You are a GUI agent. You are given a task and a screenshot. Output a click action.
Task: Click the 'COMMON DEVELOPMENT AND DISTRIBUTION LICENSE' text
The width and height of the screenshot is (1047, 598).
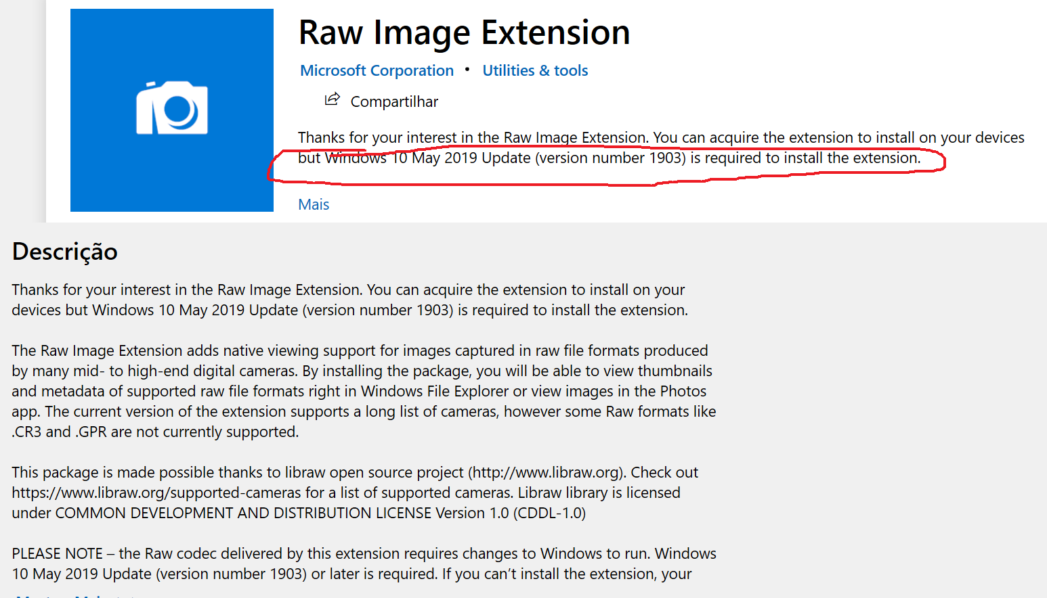pos(244,513)
